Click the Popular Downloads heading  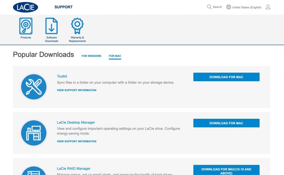pyautogui.click(x=44, y=55)
